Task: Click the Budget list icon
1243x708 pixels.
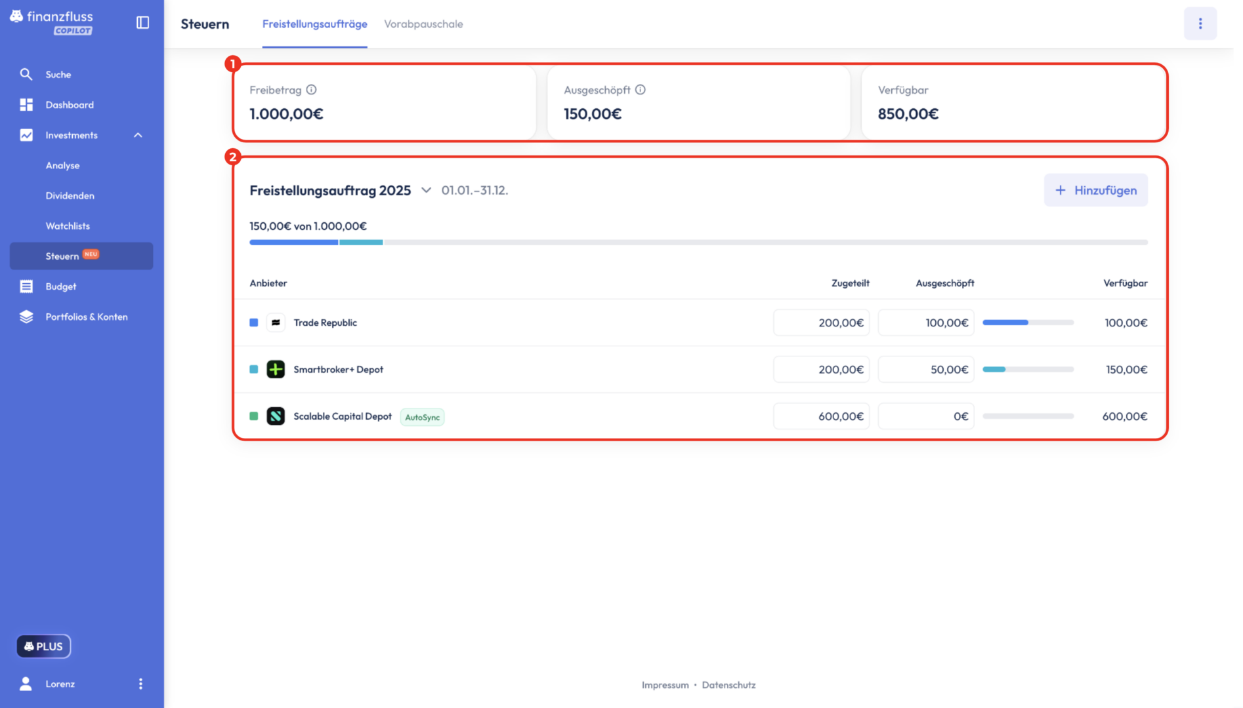Action: (26, 286)
